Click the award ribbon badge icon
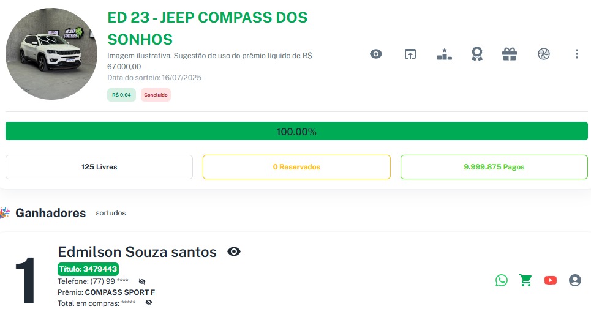Viewport: 591px width, 309px height. click(x=476, y=54)
